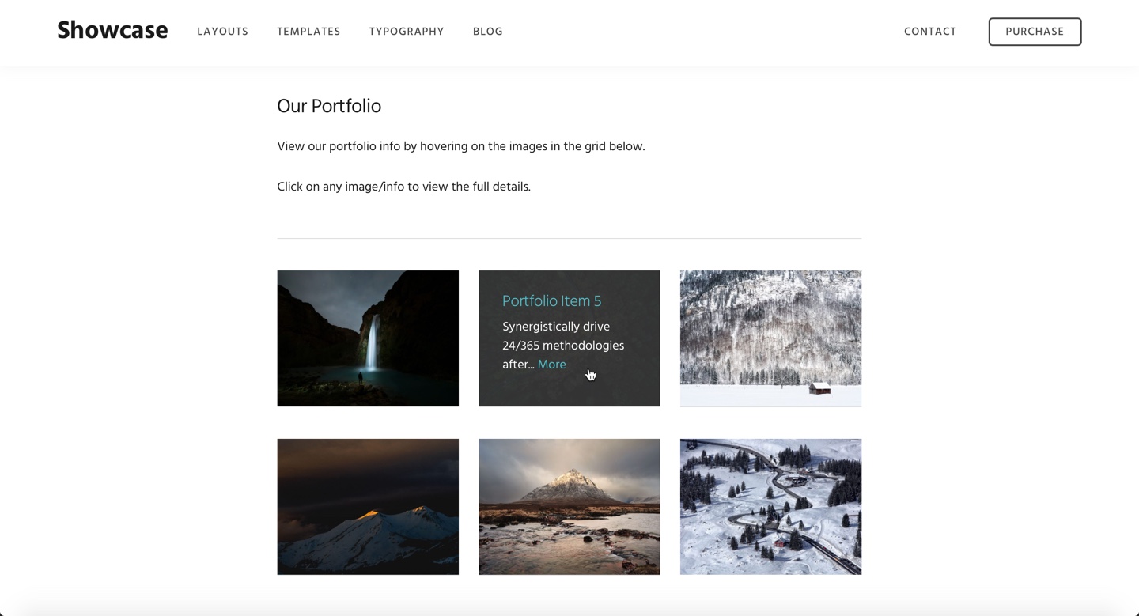The image size is (1139, 616).
Task: Open the Layouts menu item
Action: click(222, 32)
